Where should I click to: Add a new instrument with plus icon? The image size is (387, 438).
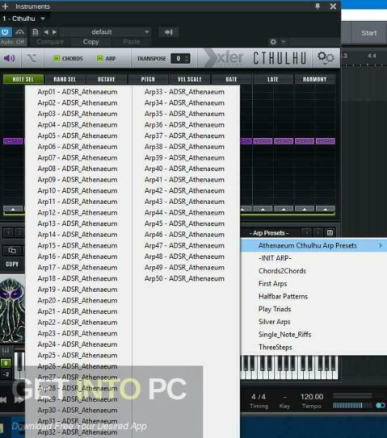click(x=5, y=6)
